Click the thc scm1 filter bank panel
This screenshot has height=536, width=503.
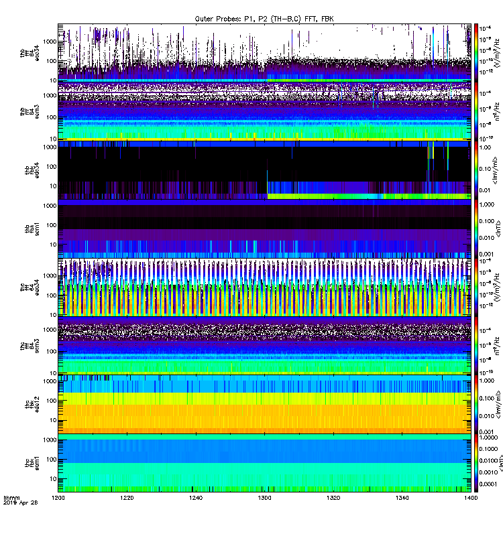click(x=264, y=463)
